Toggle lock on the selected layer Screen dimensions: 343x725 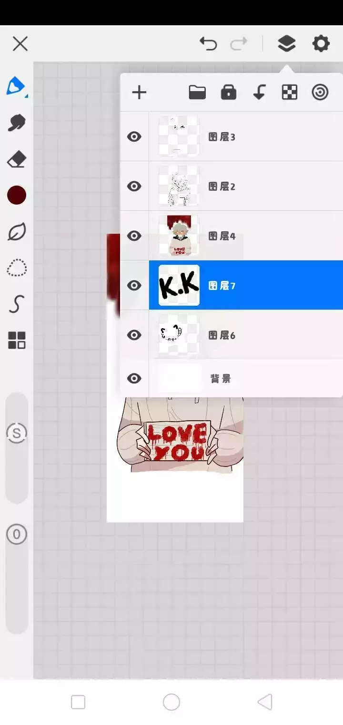[x=229, y=93]
